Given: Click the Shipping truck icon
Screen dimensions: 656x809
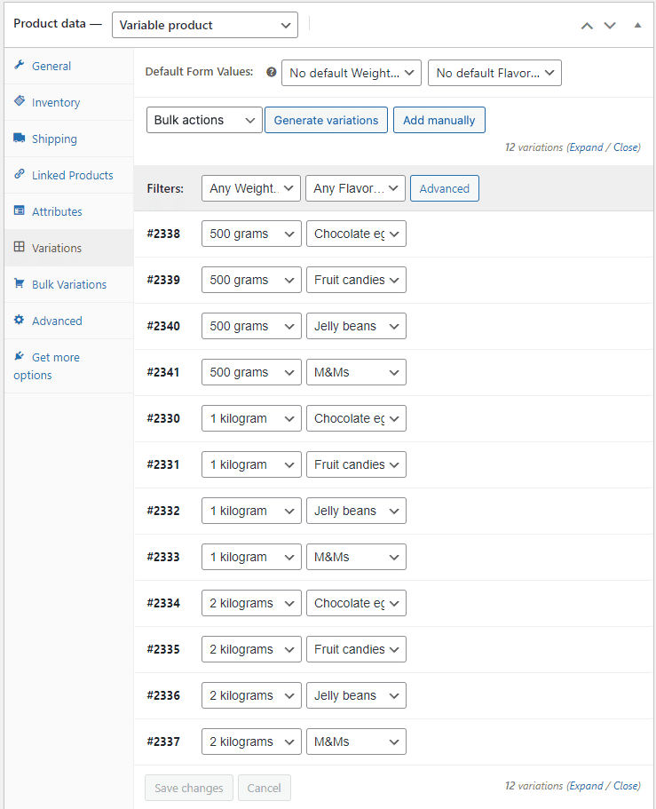Looking at the screenshot, I should pyautogui.click(x=20, y=139).
